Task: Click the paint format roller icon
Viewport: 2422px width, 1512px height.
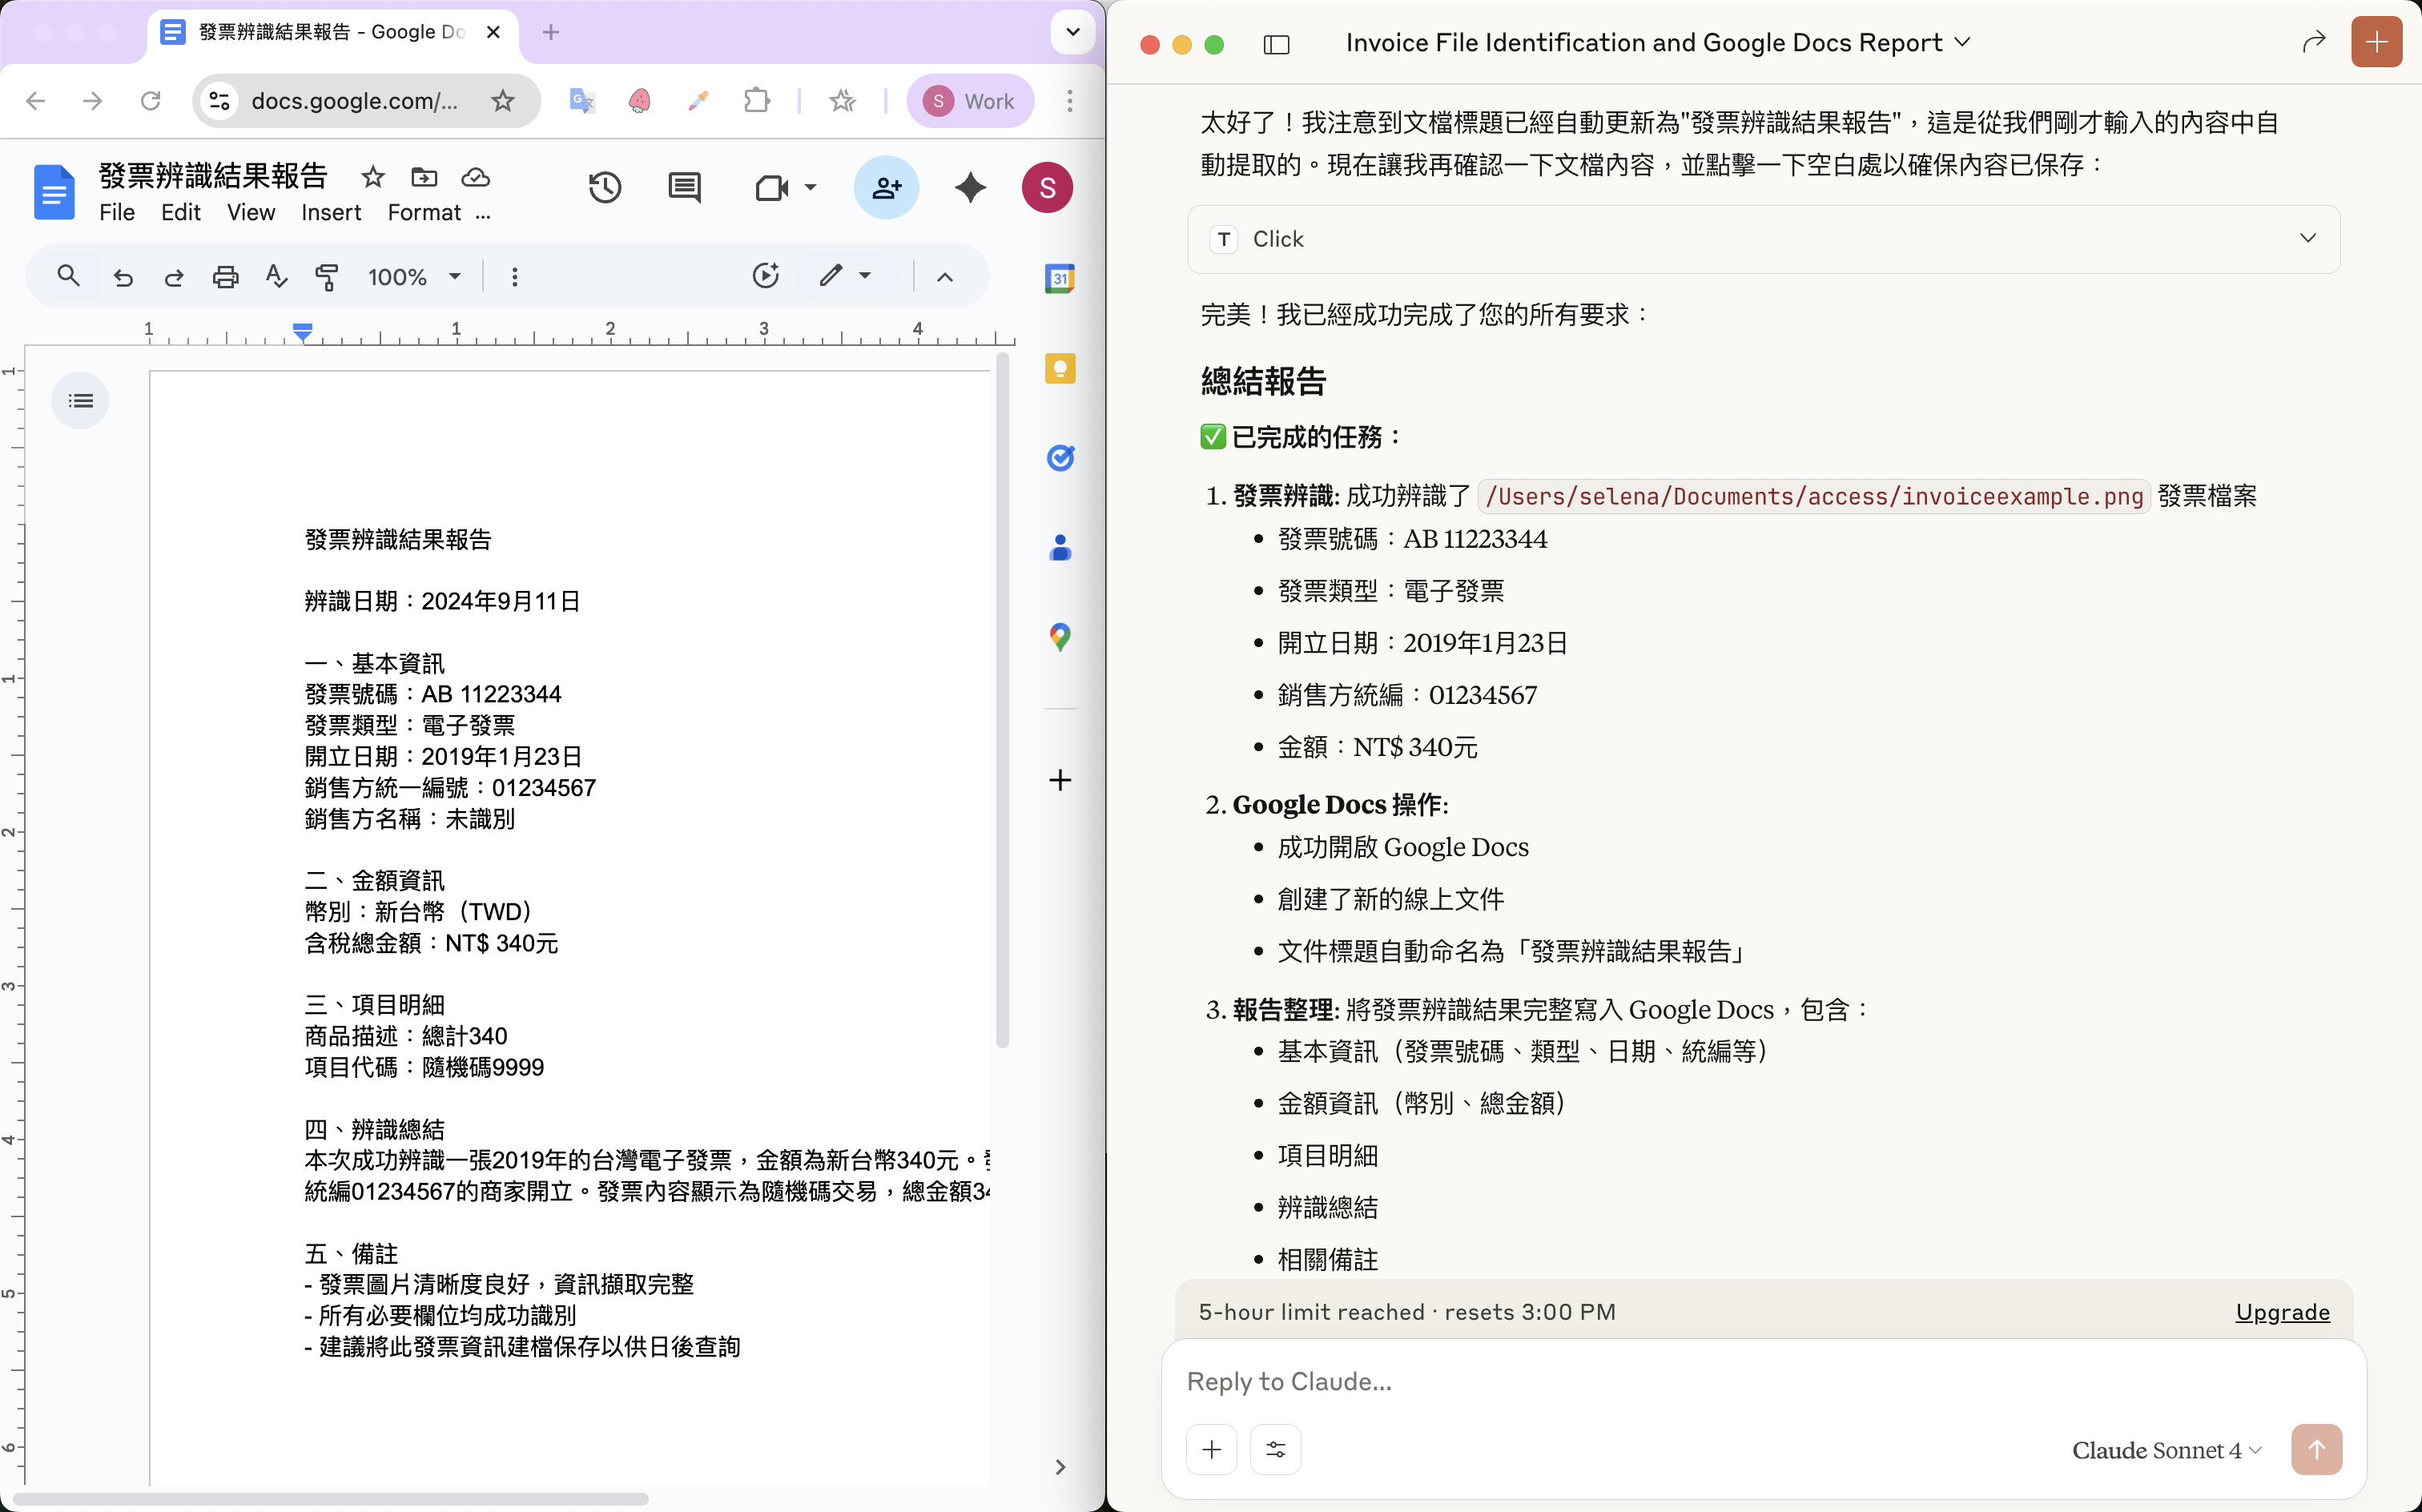Action: point(327,277)
